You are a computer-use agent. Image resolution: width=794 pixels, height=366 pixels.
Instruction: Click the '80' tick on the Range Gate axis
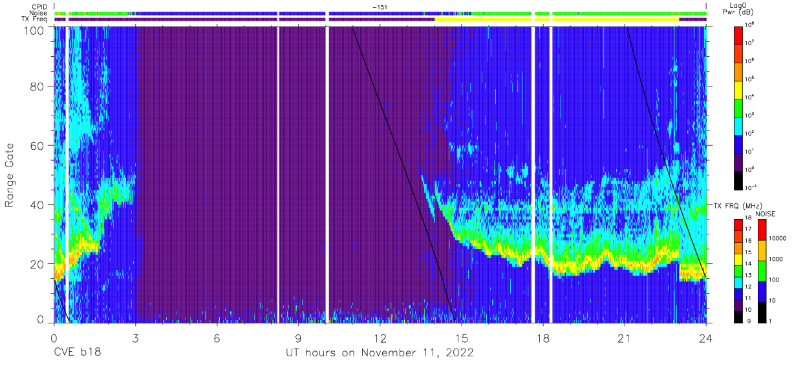tap(38, 86)
